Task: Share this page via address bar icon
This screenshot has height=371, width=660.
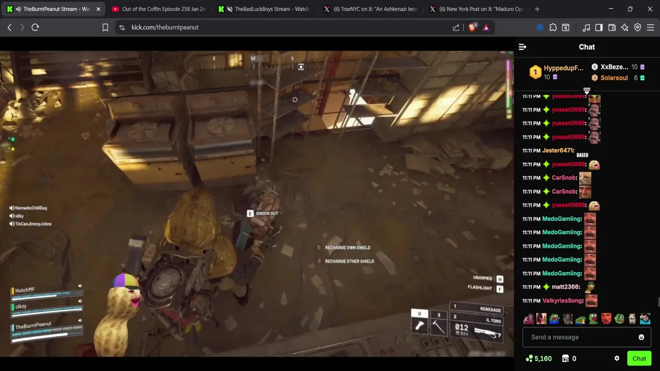Action: coord(456,27)
